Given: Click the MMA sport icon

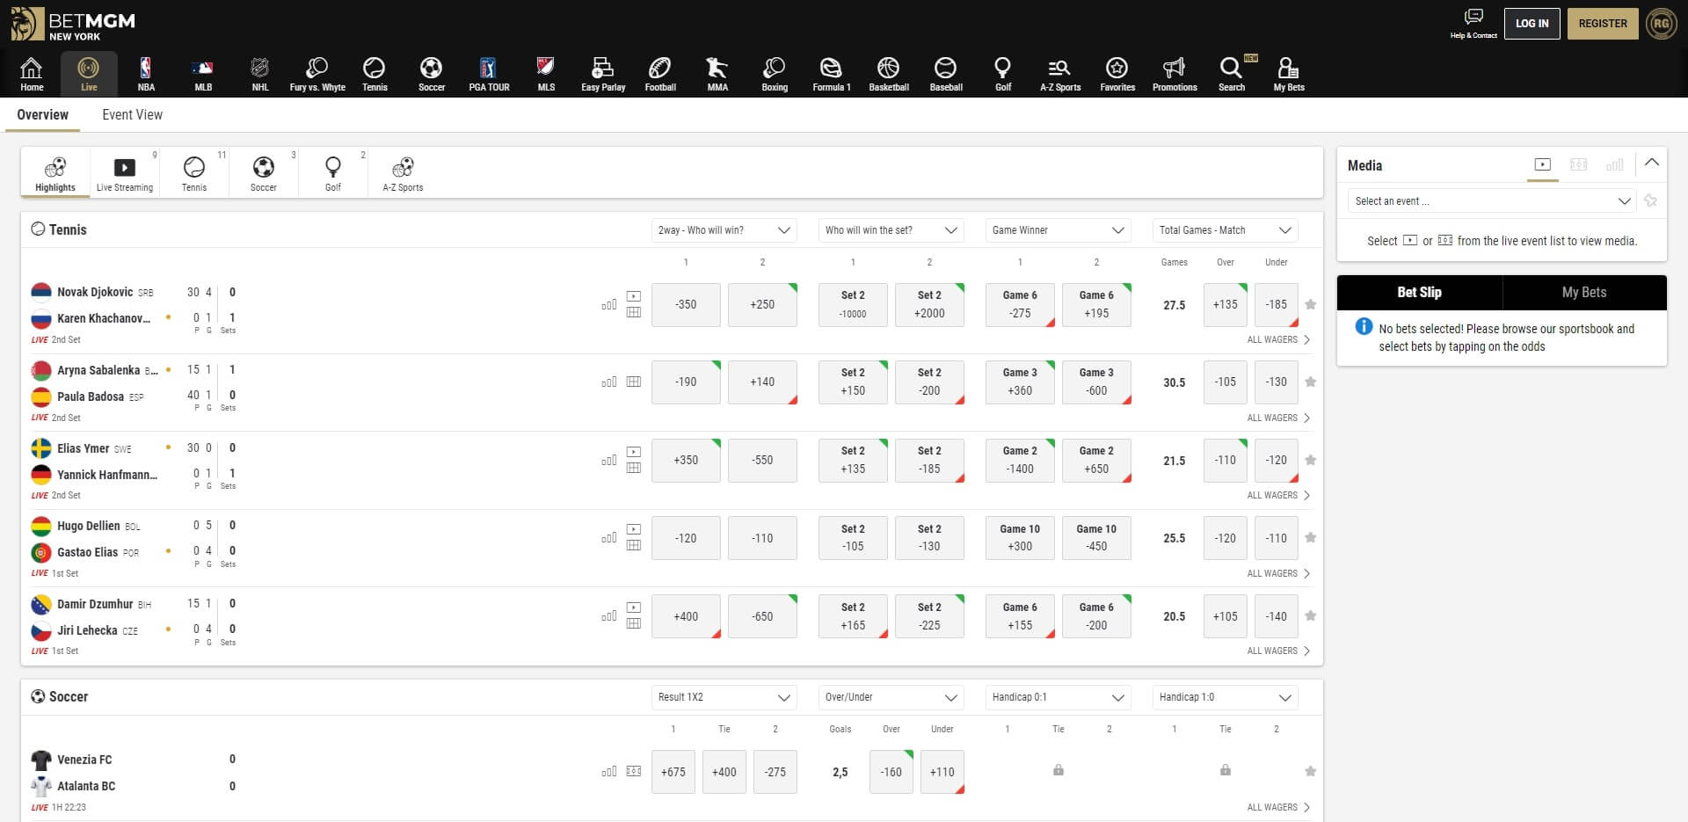Looking at the screenshot, I should coord(717,74).
